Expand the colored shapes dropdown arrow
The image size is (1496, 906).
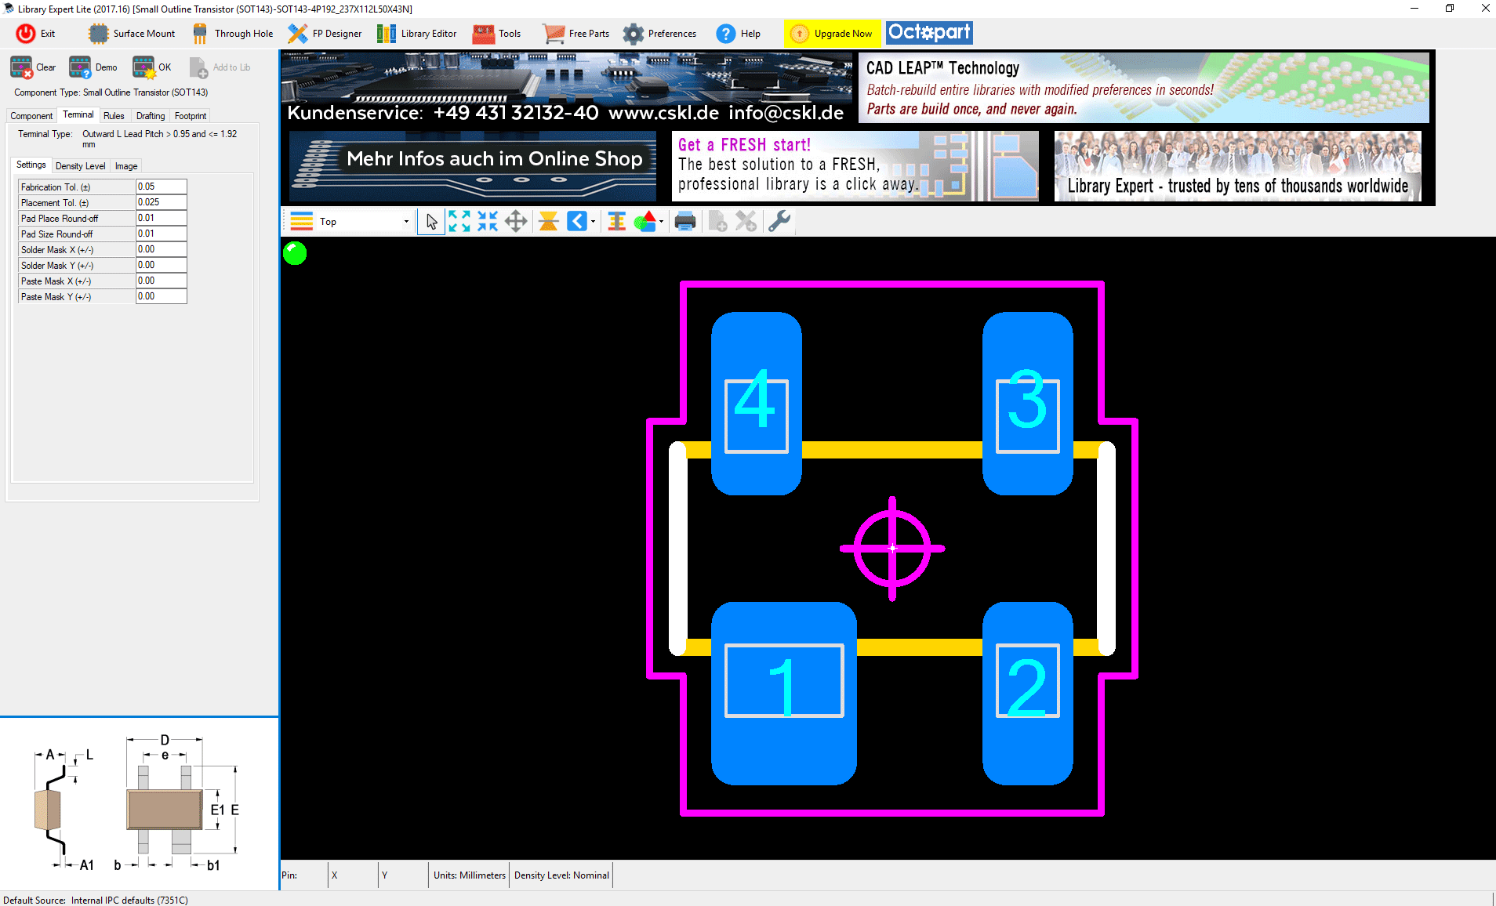point(662,222)
